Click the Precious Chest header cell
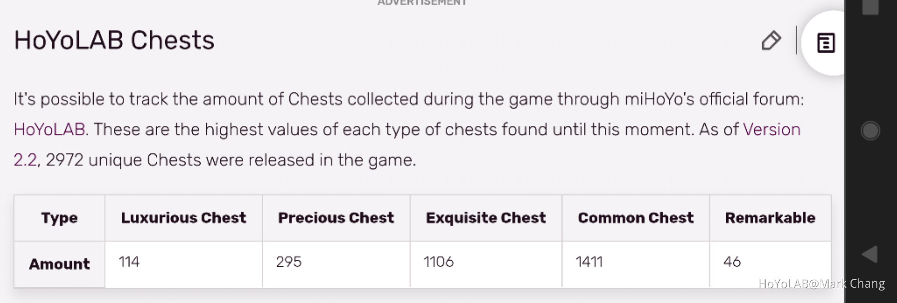This screenshot has width=897, height=303. tap(336, 217)
